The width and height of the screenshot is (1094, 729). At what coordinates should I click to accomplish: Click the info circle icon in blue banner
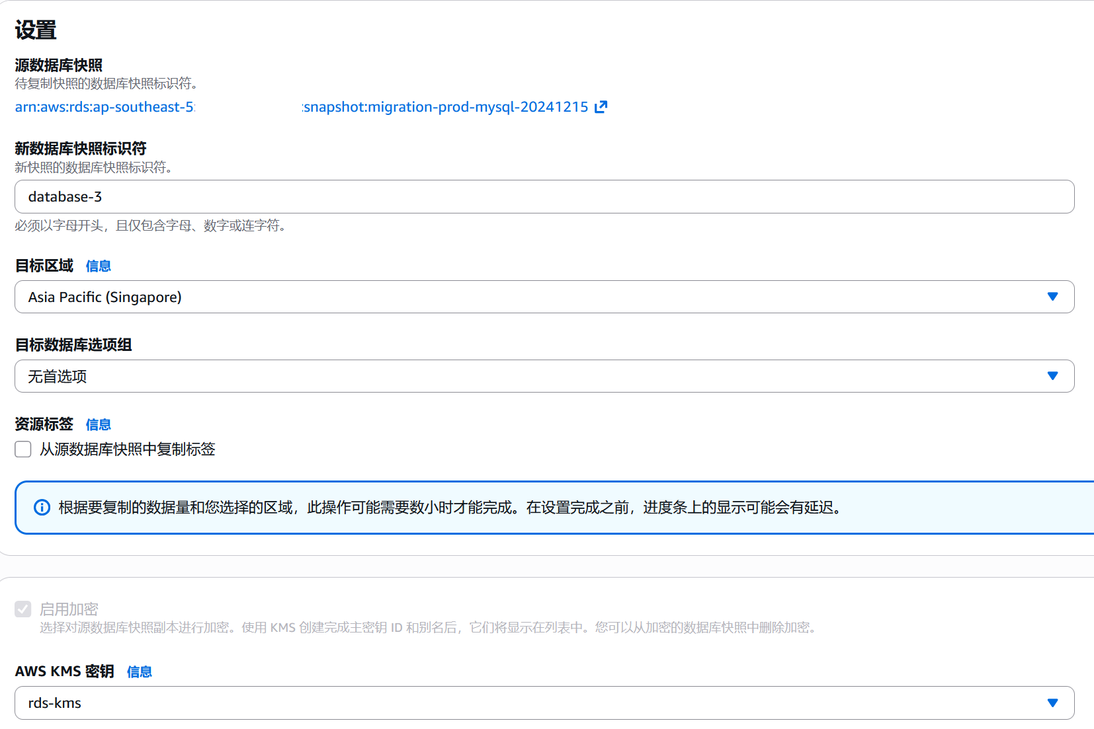[x=42, y=508]
